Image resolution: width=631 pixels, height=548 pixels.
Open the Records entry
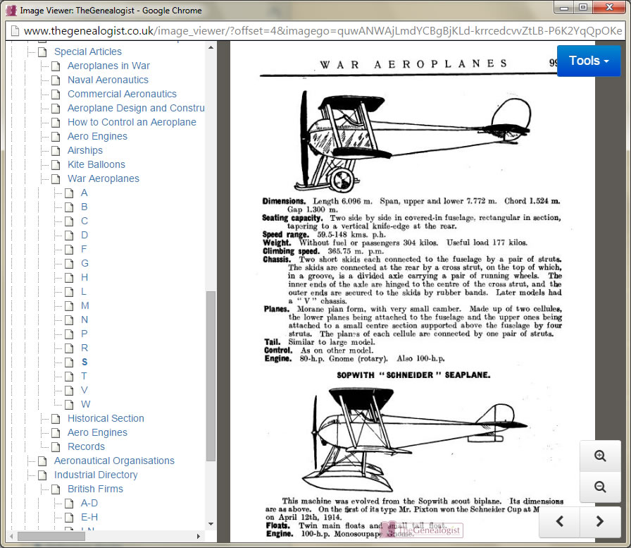pyautogui.click(x=86, y=446)
